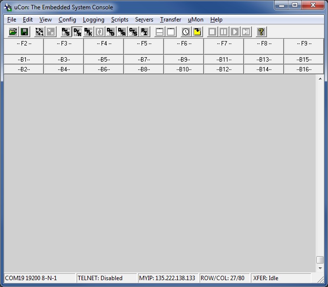Viewport: 328px width, 287px height.
Task: Click the single-pane view icon
Action: point(171,32)
